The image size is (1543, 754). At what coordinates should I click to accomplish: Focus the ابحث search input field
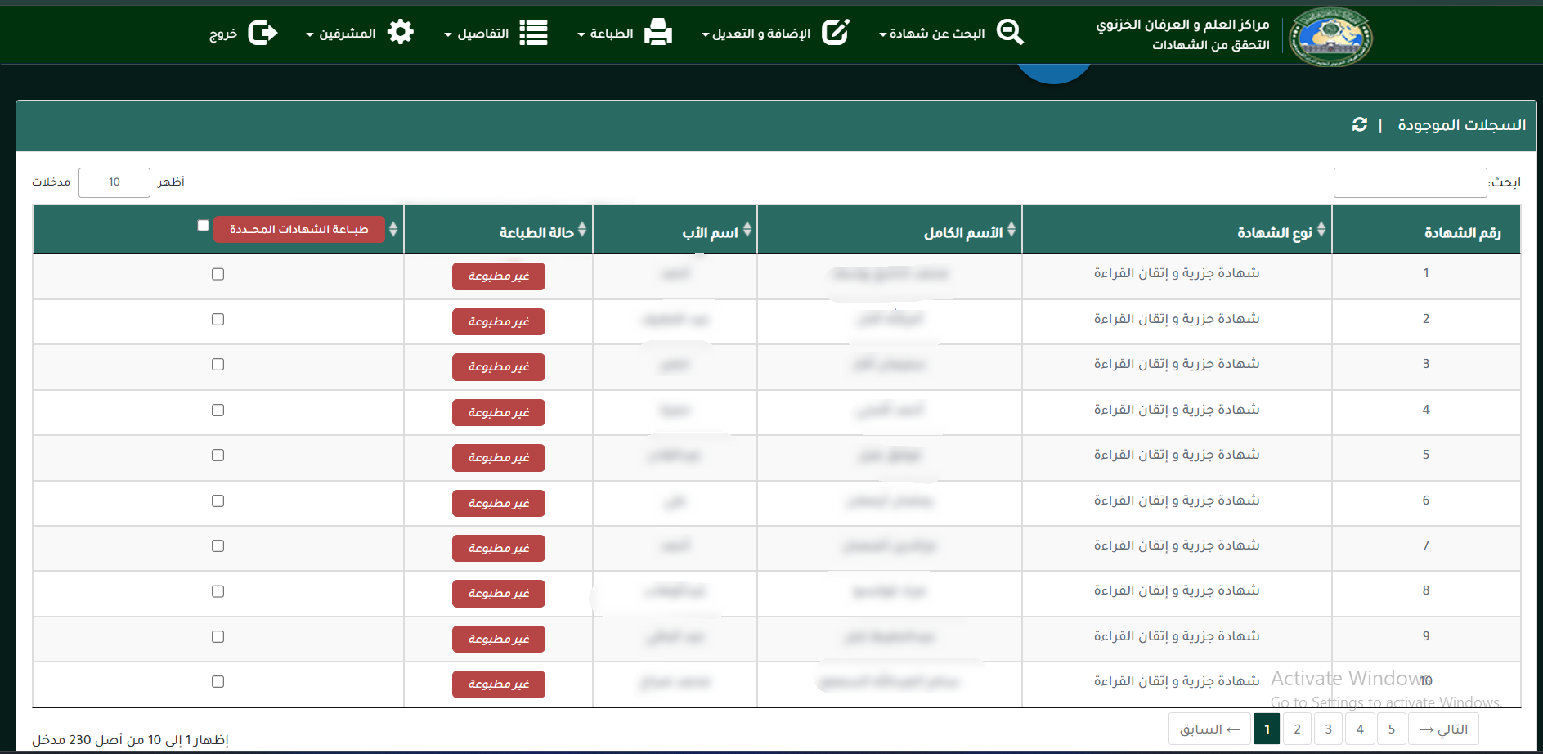1409,182
